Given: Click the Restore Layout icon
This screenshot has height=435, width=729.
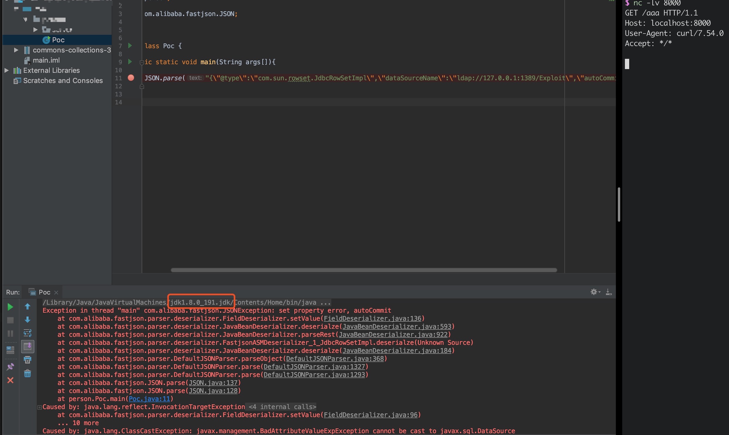Looking at the screenshot, I should click(10, 350).
